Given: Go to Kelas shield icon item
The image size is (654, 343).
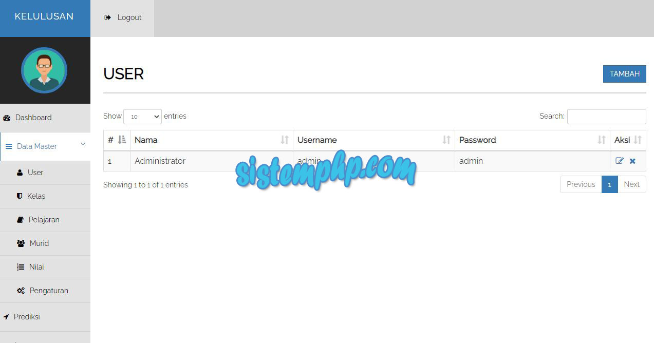Looking at the screenshot, I should pos(36,196).
